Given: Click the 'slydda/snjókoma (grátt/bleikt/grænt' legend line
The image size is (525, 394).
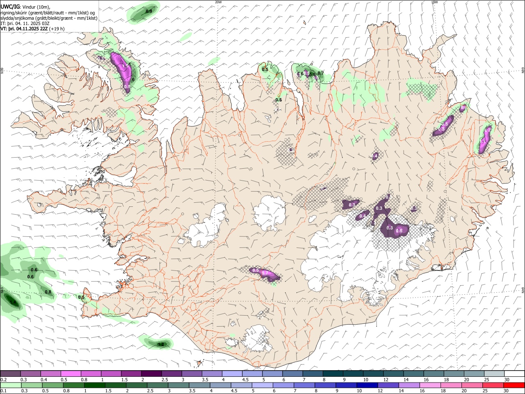Looking at the screenshot, I should point(49,18).
